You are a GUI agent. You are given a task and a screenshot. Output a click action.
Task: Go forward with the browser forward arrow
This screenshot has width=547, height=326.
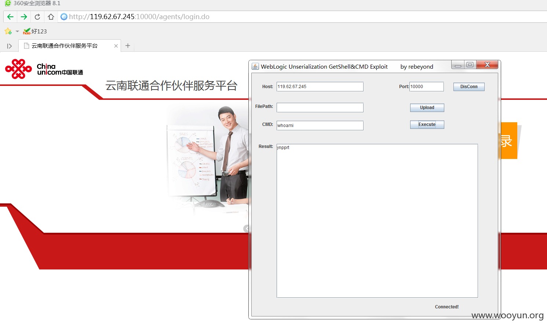click(24, 17)
